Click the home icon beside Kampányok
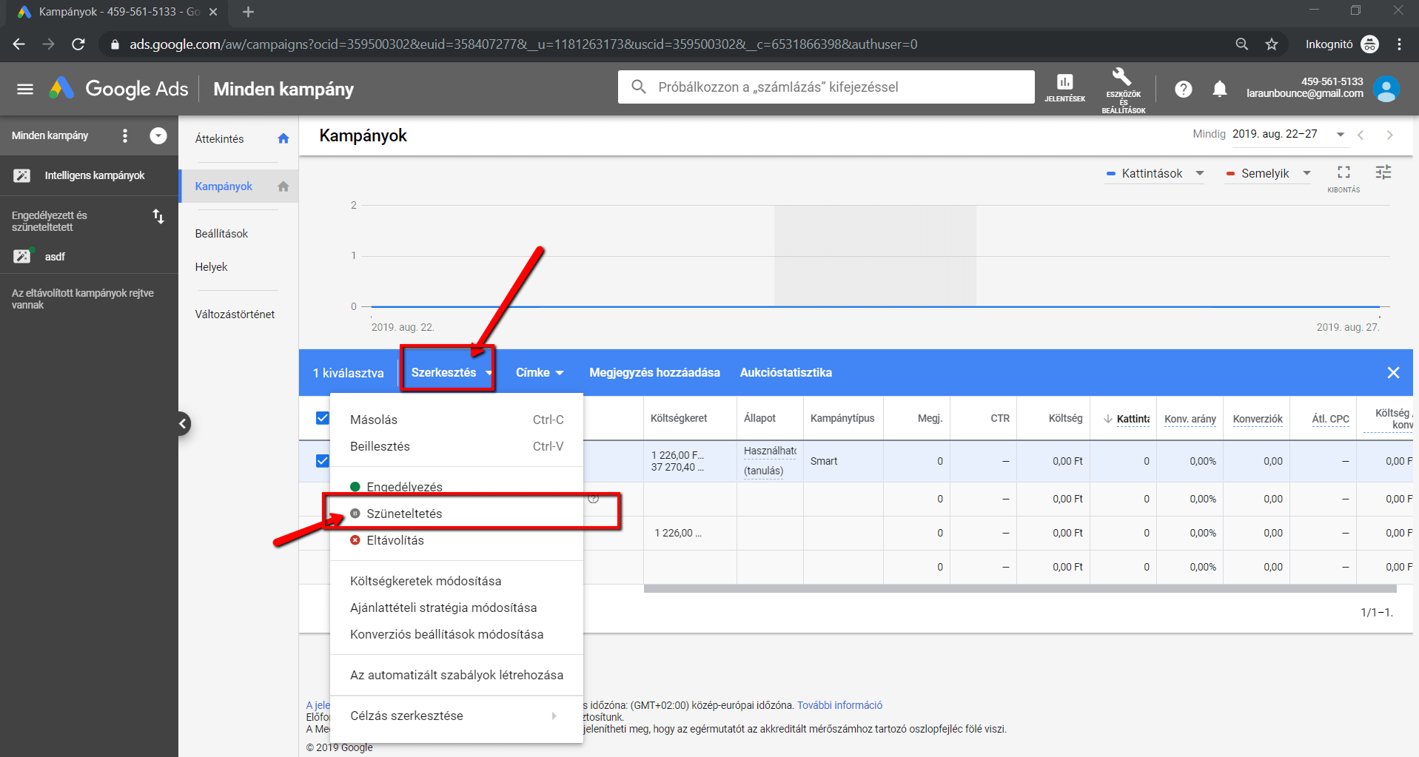This screenshot has width=1419, height=757. pyautogui.click(x=284, y=186)
